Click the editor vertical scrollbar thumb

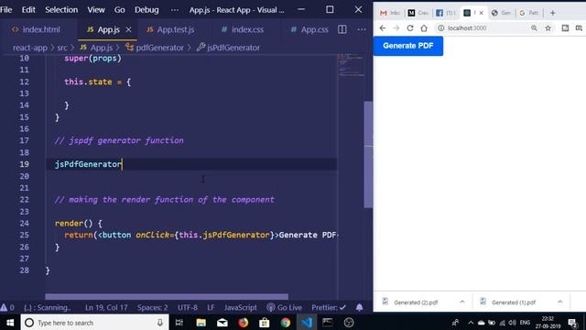pos(368,154)
